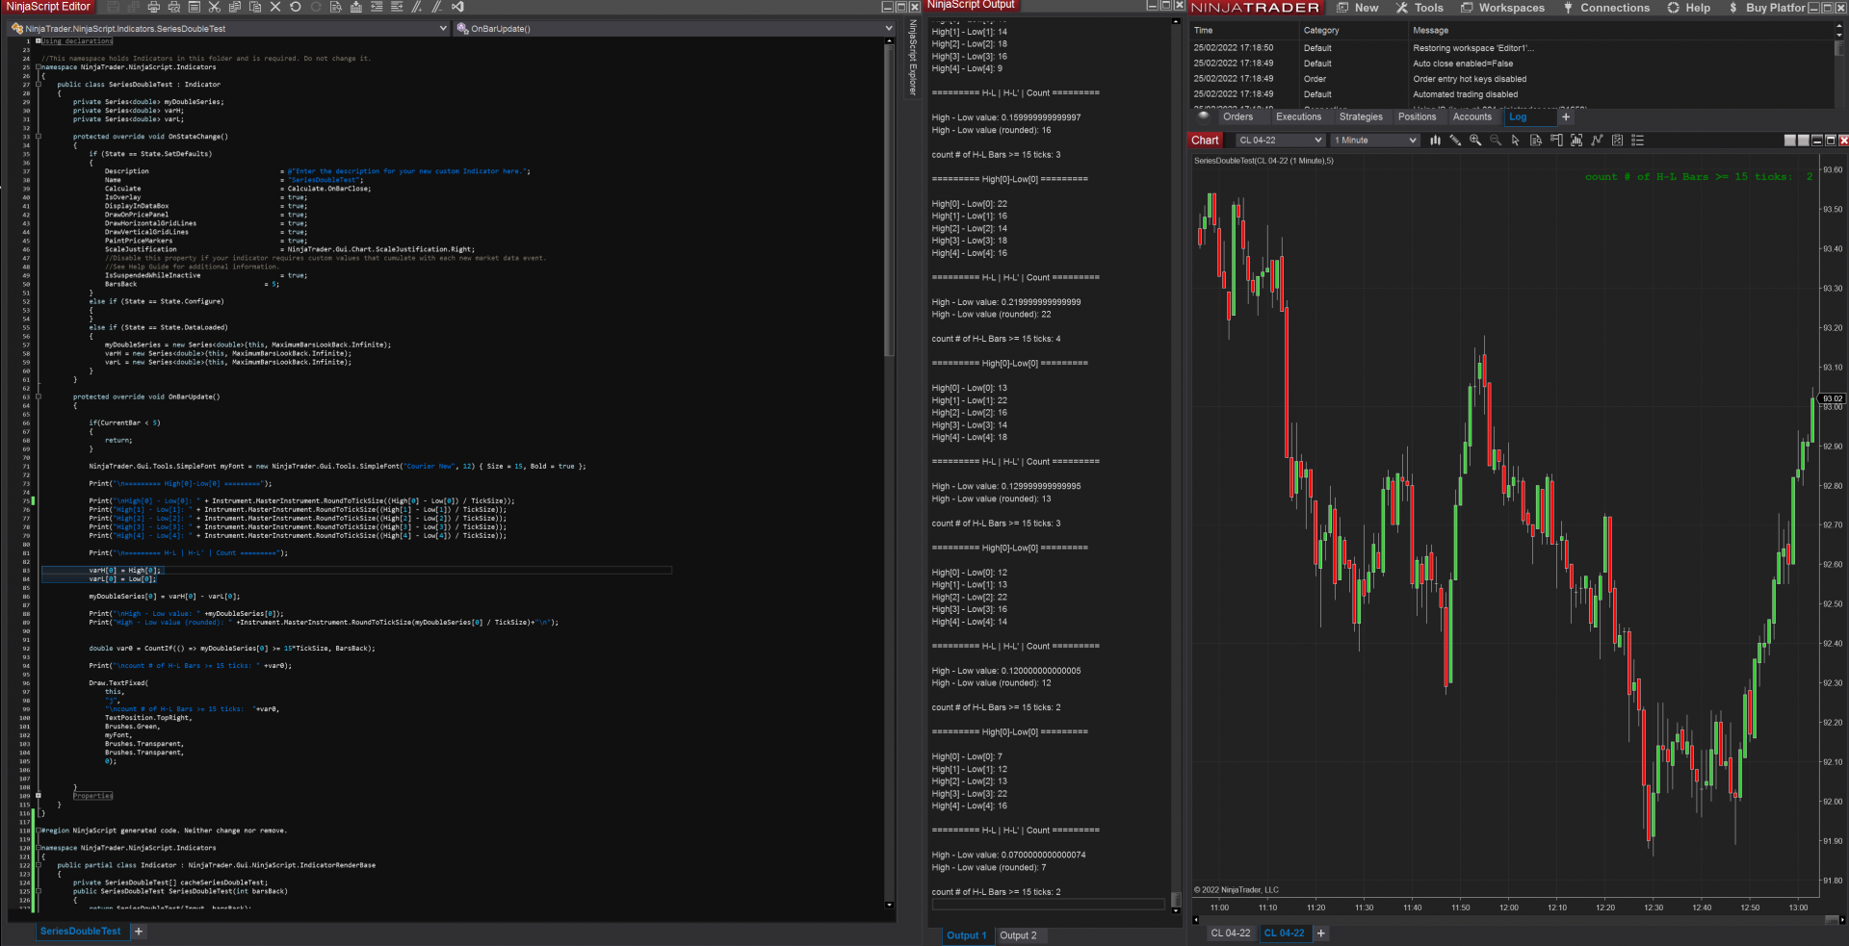Add a new editor tab beside SeriesDoubleTest
Image resolution: width=1849 pixels, height=946 pixels.
coord(139,932)
